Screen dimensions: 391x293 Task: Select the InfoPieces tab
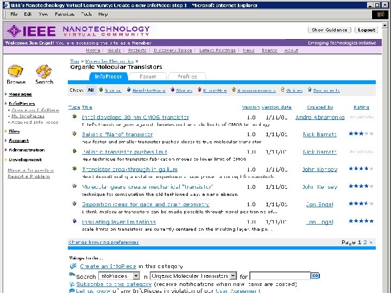(108, 77)
